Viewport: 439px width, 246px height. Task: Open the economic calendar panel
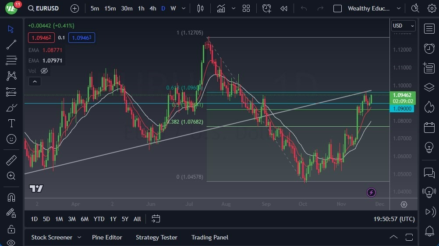coord(429,127)
